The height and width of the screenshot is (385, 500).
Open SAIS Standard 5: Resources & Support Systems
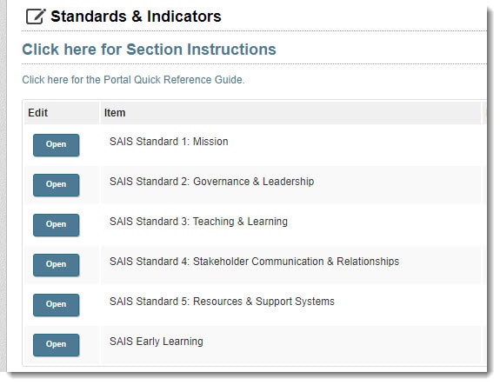pos(57,305)
